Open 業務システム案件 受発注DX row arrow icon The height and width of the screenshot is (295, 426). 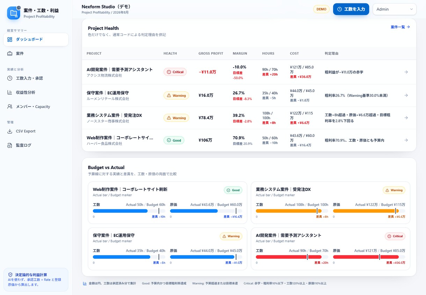coord(406,118)
